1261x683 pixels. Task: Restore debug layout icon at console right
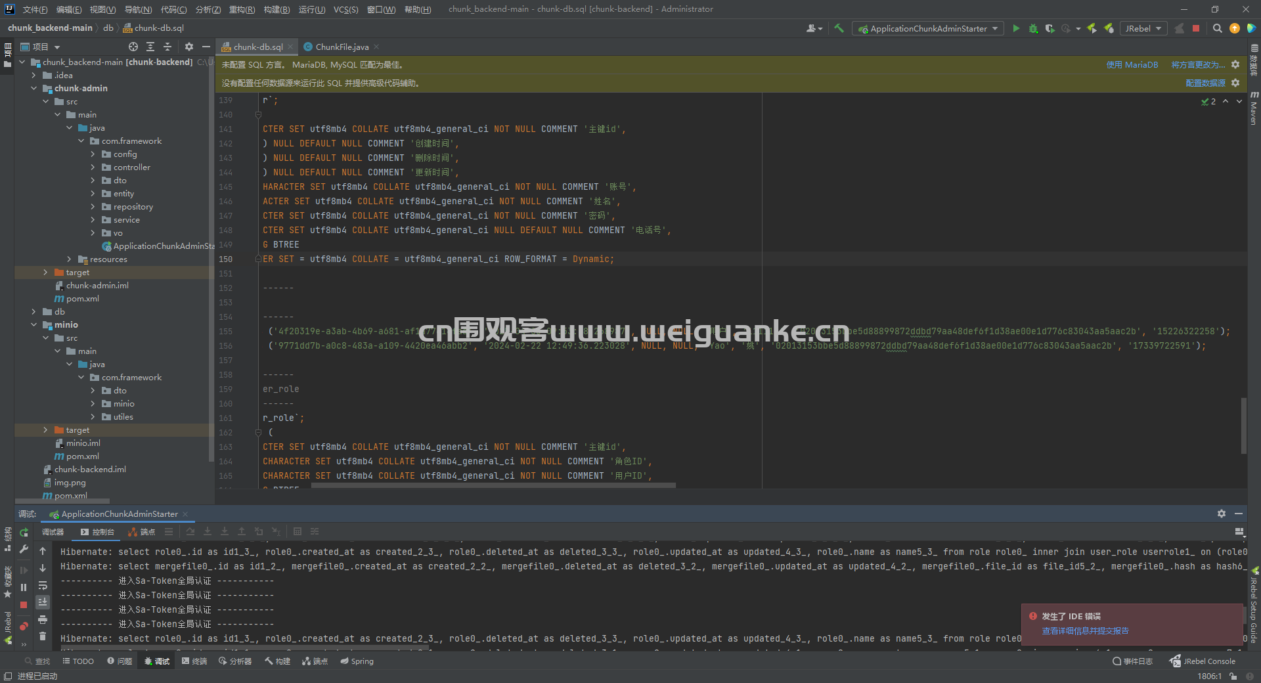(x=1239, y=532)
